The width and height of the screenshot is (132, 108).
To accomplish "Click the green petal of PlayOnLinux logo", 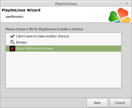I will coord(114,17).
